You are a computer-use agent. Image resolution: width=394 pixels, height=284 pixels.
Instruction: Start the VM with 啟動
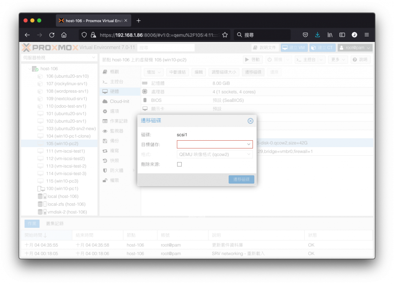tap(252, 60)
